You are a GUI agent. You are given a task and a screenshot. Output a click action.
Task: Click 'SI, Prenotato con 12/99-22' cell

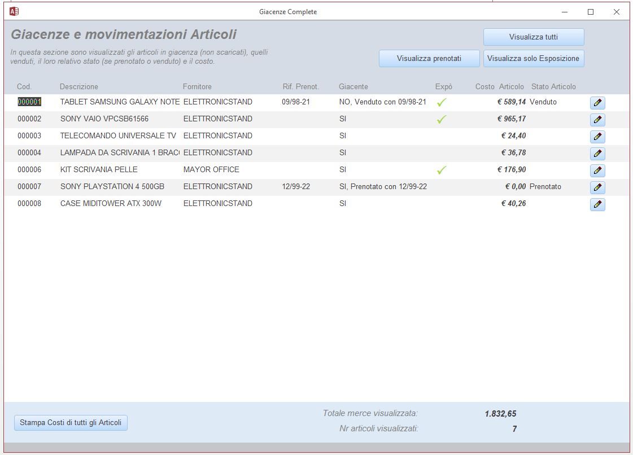[383, 186]
